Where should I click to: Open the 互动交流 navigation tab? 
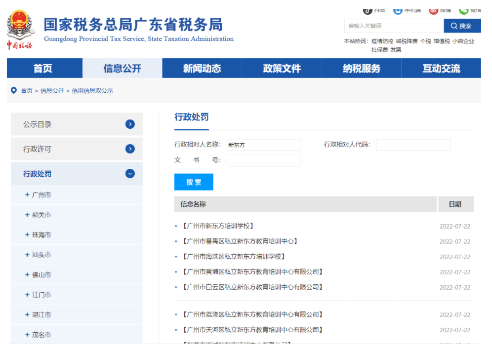click(441, 68)
